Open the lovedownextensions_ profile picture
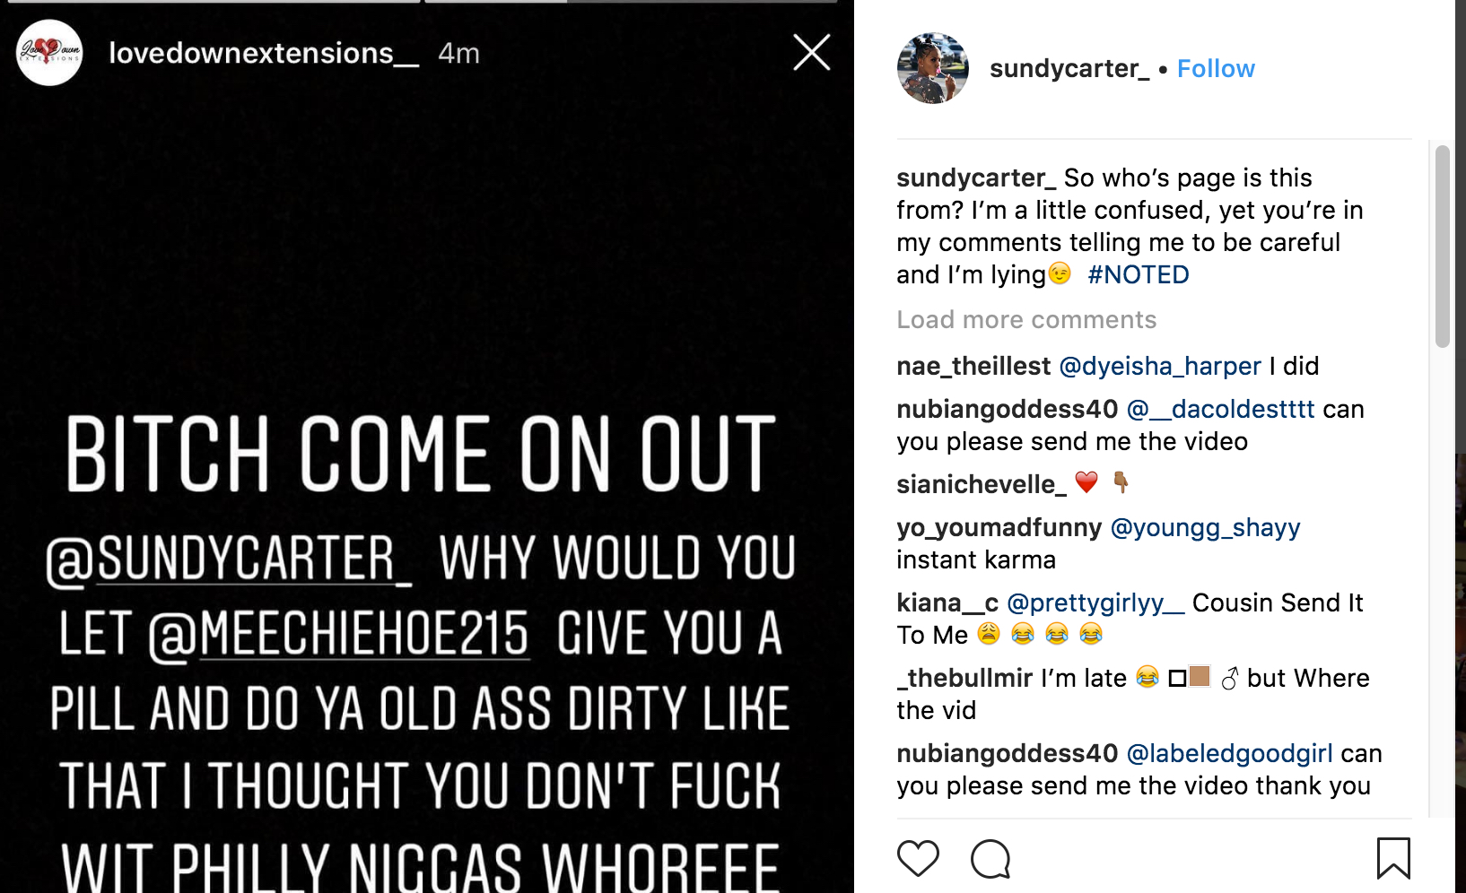Viewport: 1466px width, 893px height. (x=49, y=53)
